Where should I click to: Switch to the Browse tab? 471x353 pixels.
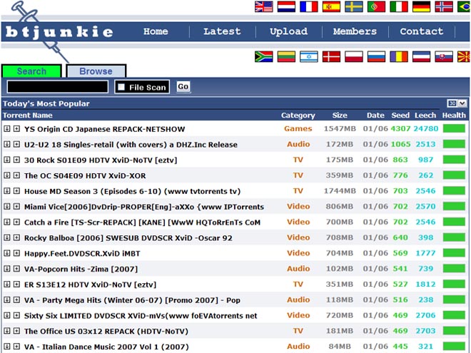[96, 71]
